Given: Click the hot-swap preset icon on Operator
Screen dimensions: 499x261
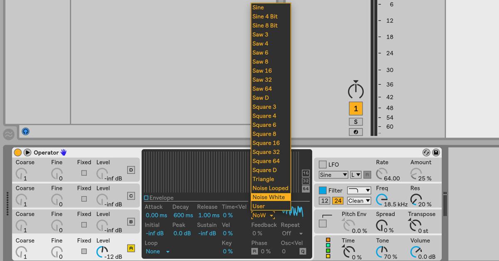Looking at the screenshot, I should pos(426,153).
